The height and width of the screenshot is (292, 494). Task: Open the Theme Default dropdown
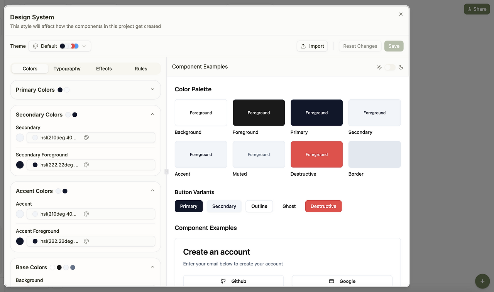click(60, 46)
